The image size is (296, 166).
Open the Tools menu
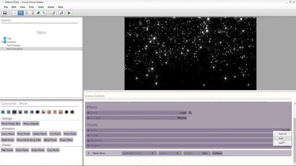[x=41, y=7]
